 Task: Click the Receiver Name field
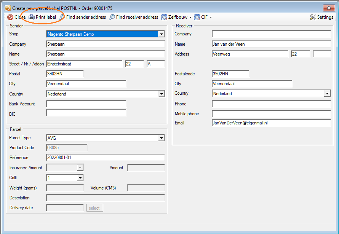coord(271,44)
